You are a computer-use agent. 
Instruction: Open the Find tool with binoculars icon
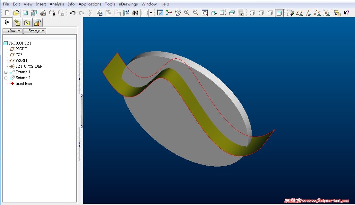pos(135,13)
